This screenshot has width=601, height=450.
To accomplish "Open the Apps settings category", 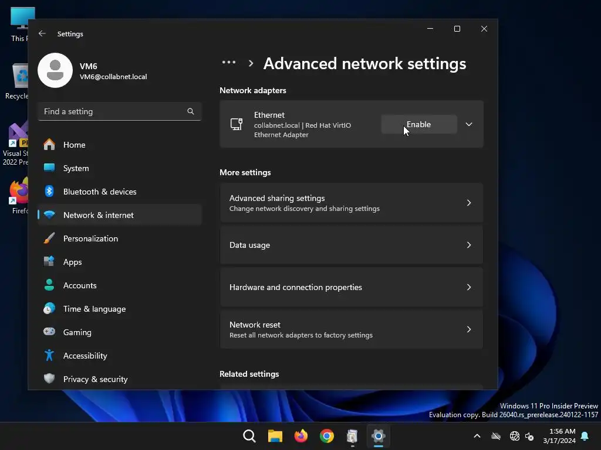I will pos(120,262).
